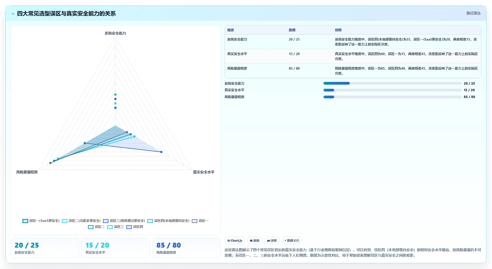Toggle legend 误区四(本地部署自安全) series
Image resolution: width=492 pixels, height=269 pixels.
pos(168,221)
